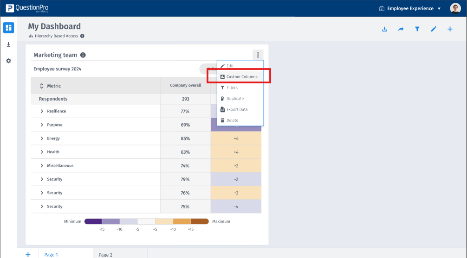
Task: Switch to the Page 2 tab
Action: (105, 255)
